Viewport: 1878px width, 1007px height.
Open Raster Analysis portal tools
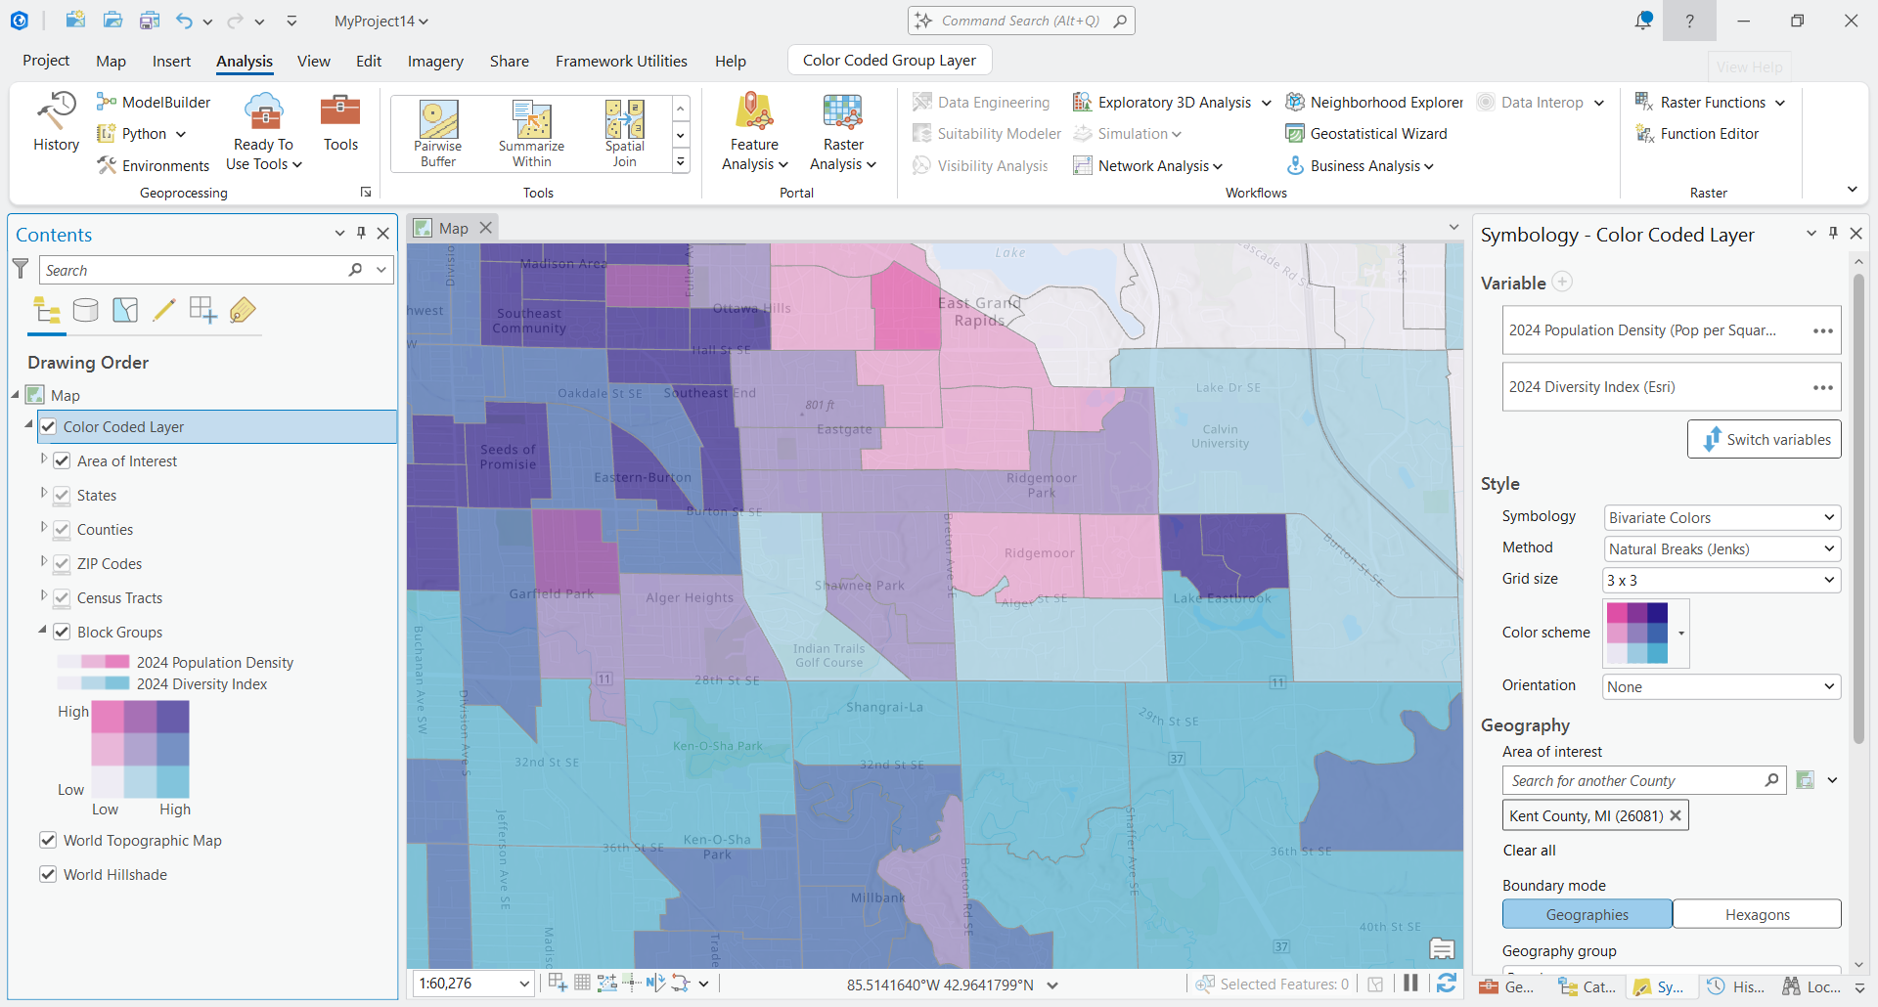pos(843,132)
